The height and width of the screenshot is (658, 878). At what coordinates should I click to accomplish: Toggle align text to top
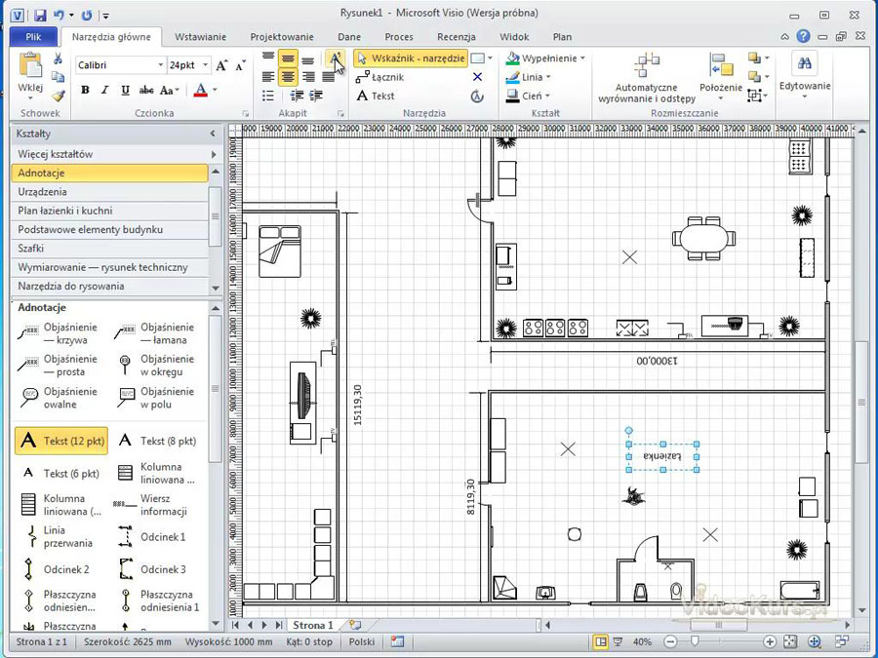tap(268, 58)
